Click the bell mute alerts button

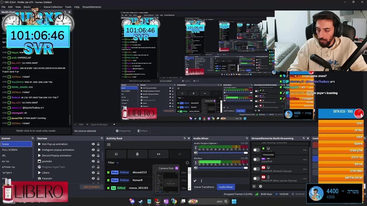[137, 154]
